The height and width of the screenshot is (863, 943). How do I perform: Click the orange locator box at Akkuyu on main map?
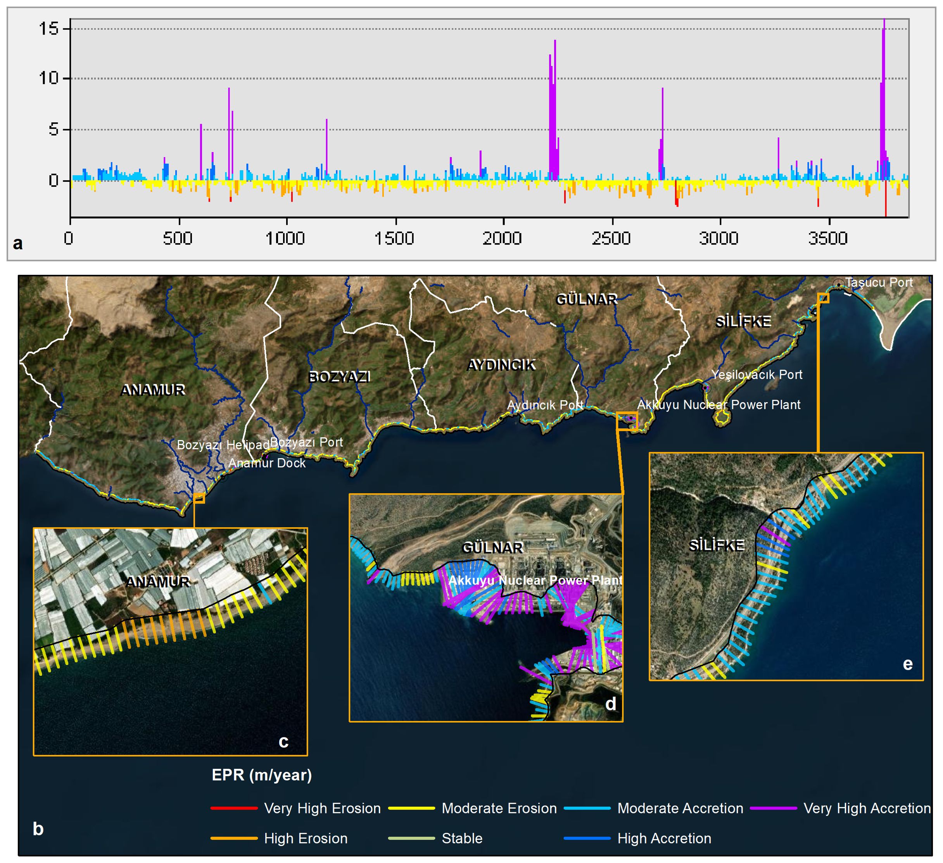627,421
